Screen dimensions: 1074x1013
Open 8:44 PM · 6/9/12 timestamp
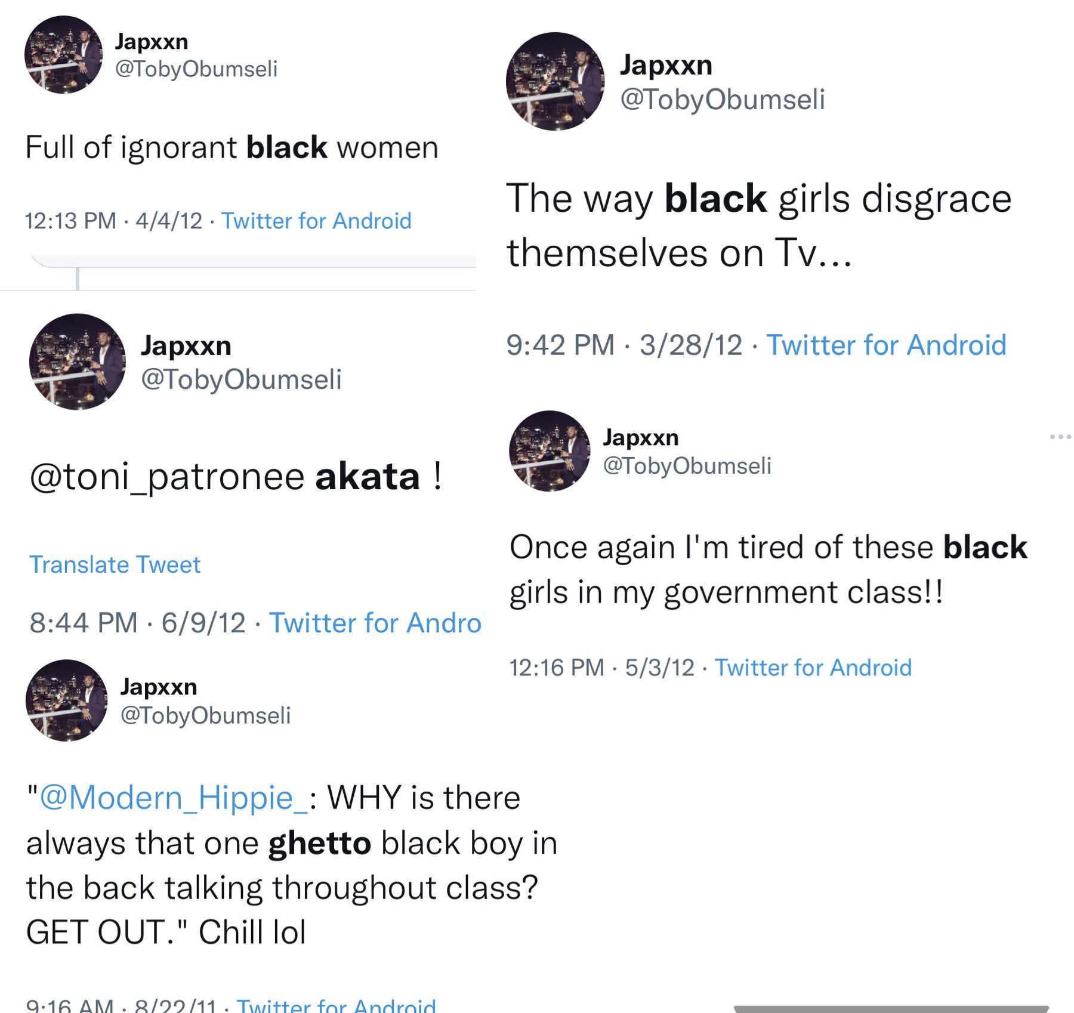[137, 623]
